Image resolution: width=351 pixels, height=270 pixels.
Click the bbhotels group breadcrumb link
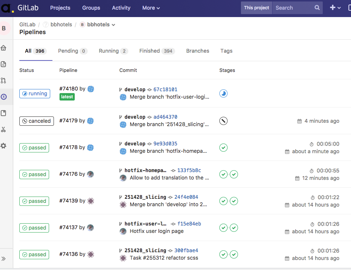(x=61, y=24)
